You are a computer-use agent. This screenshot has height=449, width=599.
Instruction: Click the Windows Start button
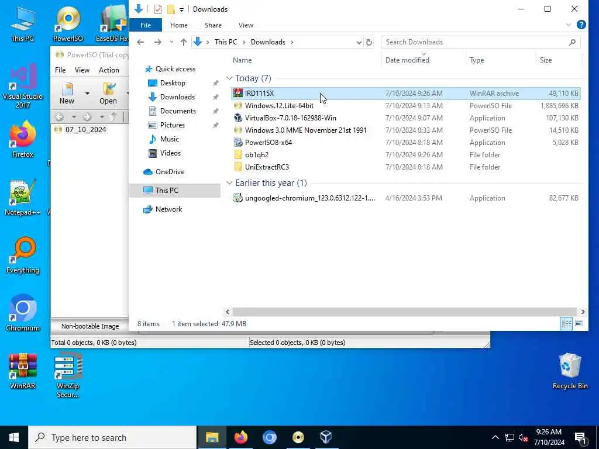(x=14, y=437)
